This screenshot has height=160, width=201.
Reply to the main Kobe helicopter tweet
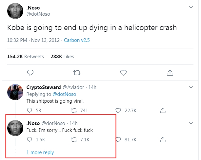point(30,73)
